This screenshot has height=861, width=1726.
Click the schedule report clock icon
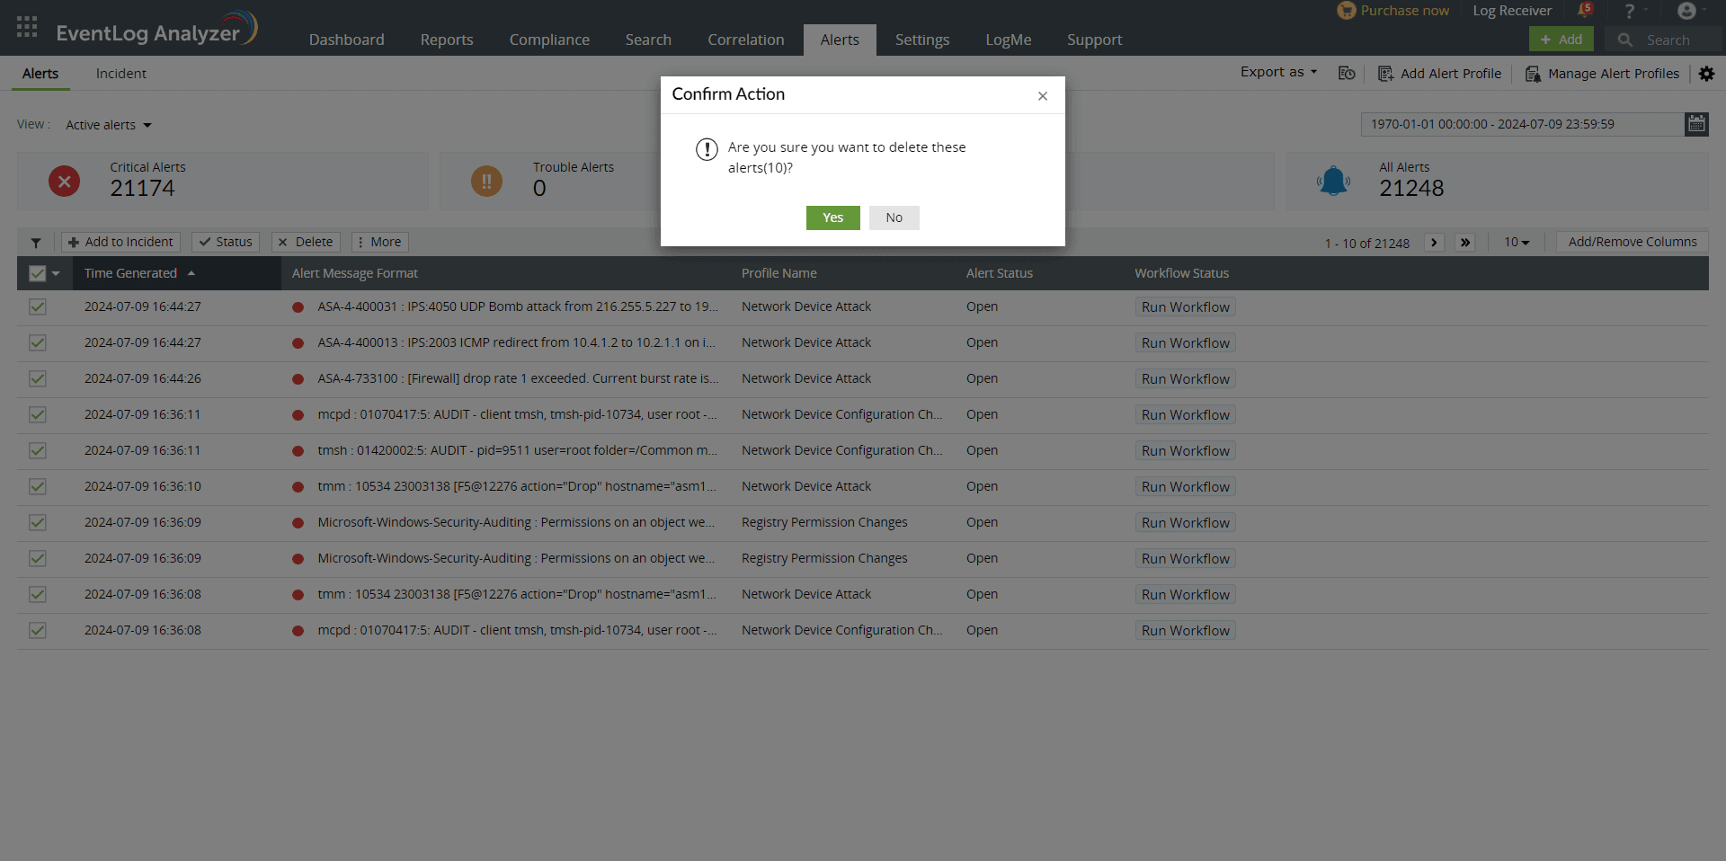click(x=1346, y=74)
